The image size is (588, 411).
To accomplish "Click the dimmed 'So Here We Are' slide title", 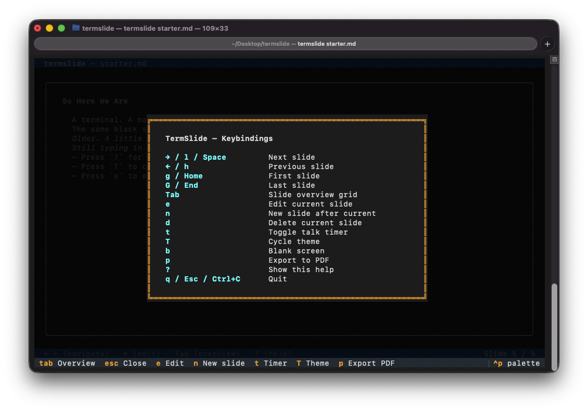I will 95,101.
